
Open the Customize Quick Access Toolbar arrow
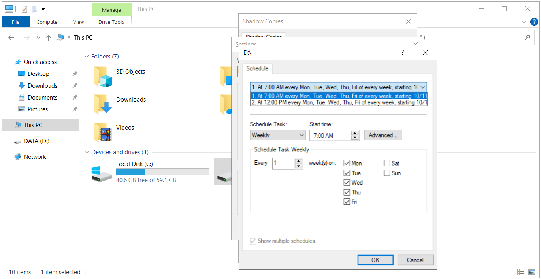tap(43, 9)
